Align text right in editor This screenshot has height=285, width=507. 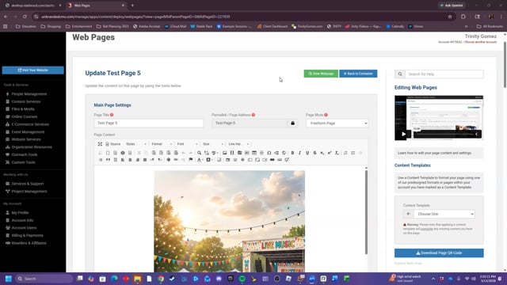pos(137,160)
